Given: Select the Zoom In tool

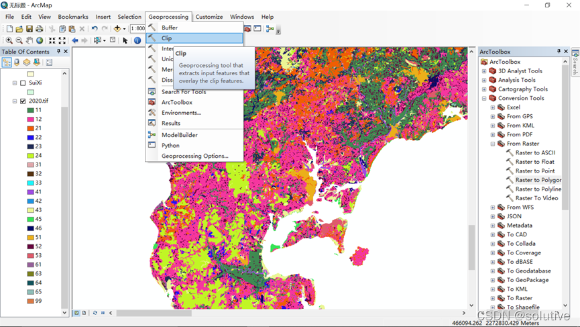Looking at the screenshot, I should 9,40.
